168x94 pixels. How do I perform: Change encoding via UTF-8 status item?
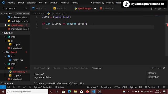click(x=117, y=87)
